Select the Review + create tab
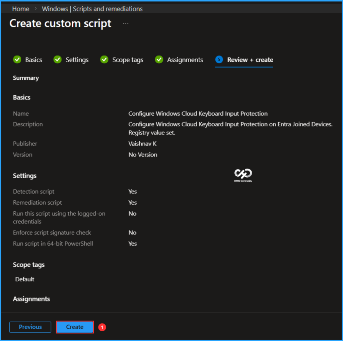Viewport: 343px width, 341px height. click(x=251, y=60)
